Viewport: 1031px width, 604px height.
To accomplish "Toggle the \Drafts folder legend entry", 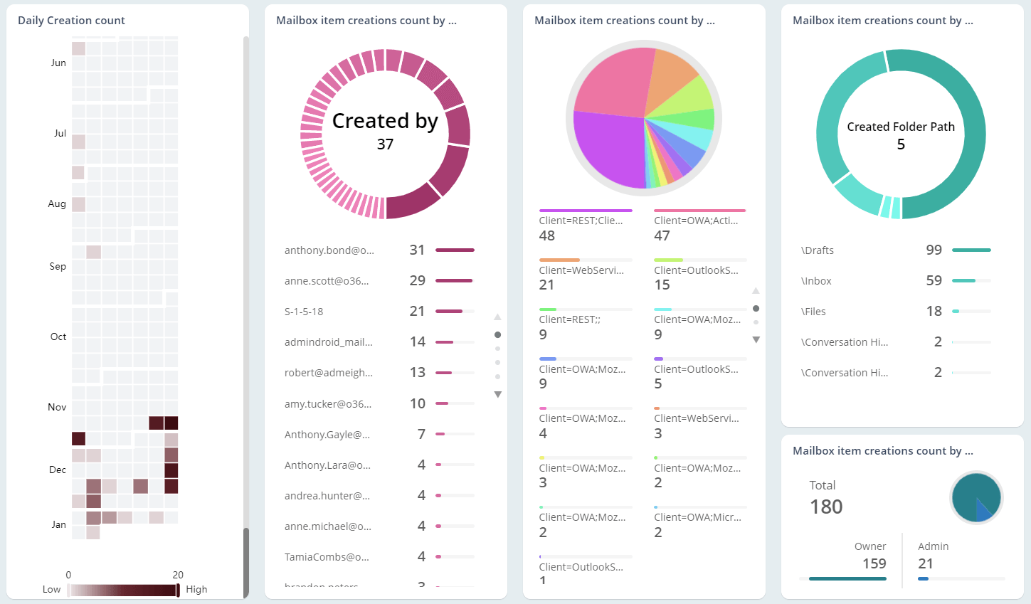I will (818, 250).
